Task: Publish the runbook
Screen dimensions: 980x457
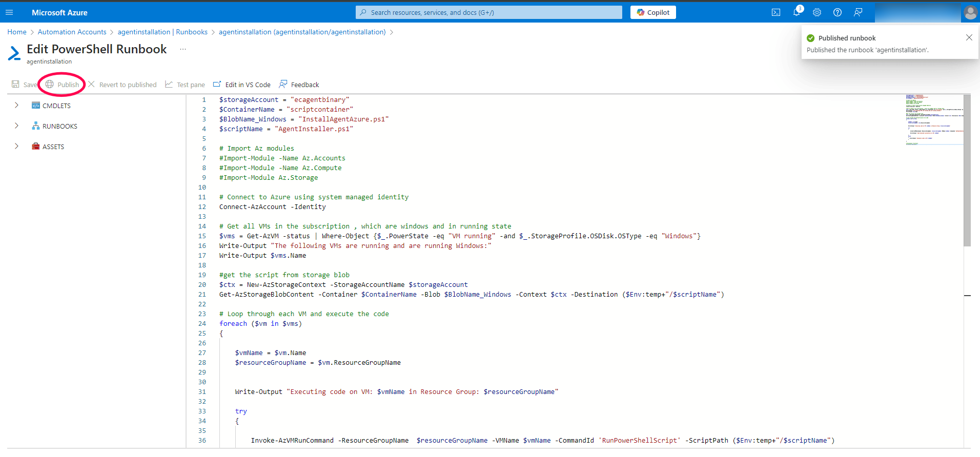Action: [63, 85]
